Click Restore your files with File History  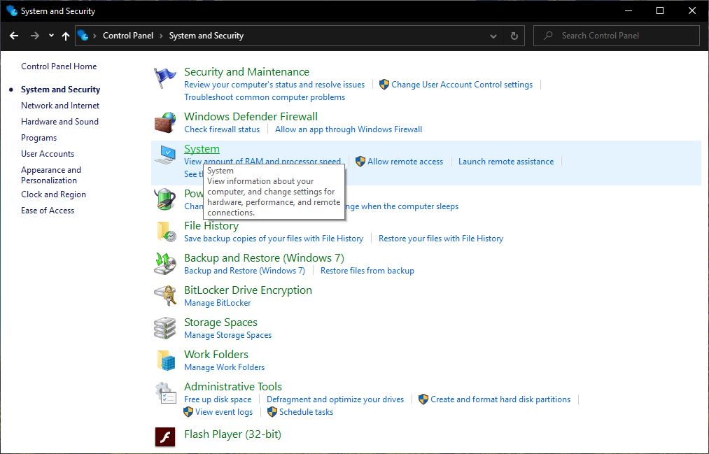coord(441,239)
